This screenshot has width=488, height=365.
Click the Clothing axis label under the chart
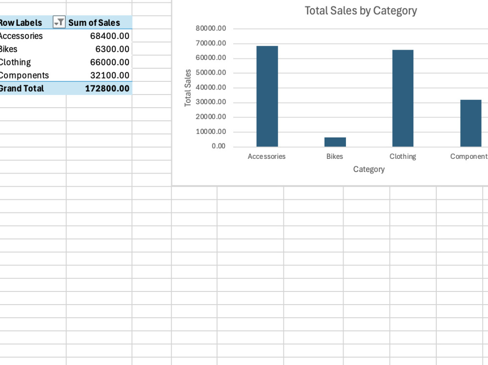(403, 156)
